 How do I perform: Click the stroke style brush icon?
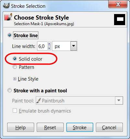point(8,17)
